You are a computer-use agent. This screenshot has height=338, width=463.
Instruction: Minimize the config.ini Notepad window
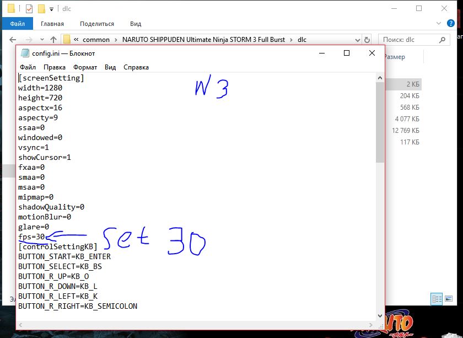click(x=322, y=53)
